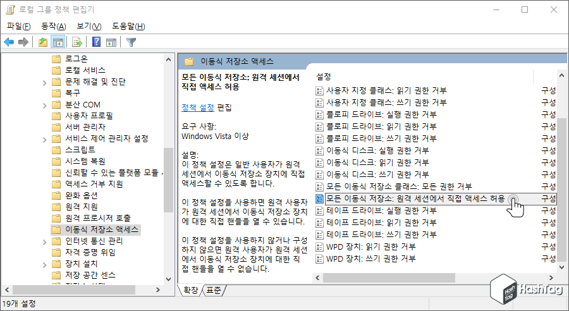Open the 동작(A) menu
Screen dimensions: 569x311
(54, 27)
